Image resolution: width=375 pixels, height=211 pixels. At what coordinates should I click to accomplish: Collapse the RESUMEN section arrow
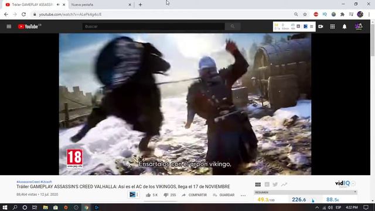[x=355, y=192]
